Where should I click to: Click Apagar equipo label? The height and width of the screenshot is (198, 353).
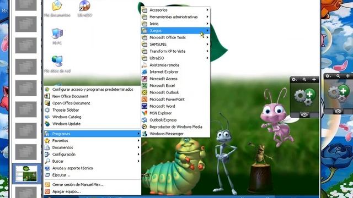[x=66, y=191]
